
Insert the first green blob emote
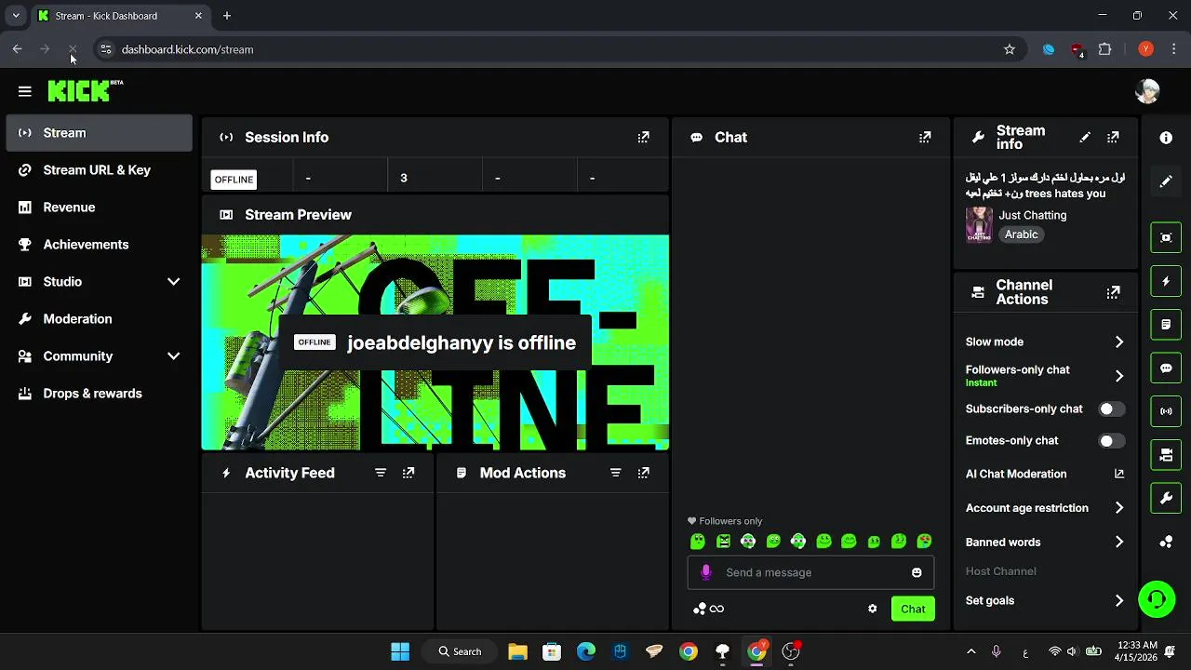(x=698, y=541)
